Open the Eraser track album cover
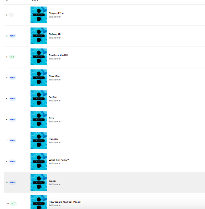This screenshot has height=209, width=205. [39, 183]
